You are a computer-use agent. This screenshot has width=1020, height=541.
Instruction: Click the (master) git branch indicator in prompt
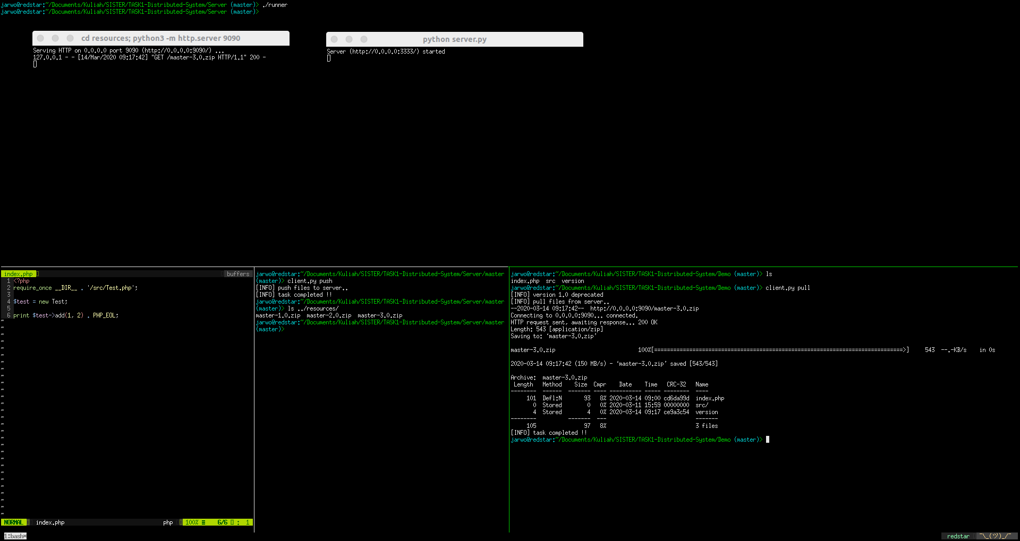pos(746,439)
